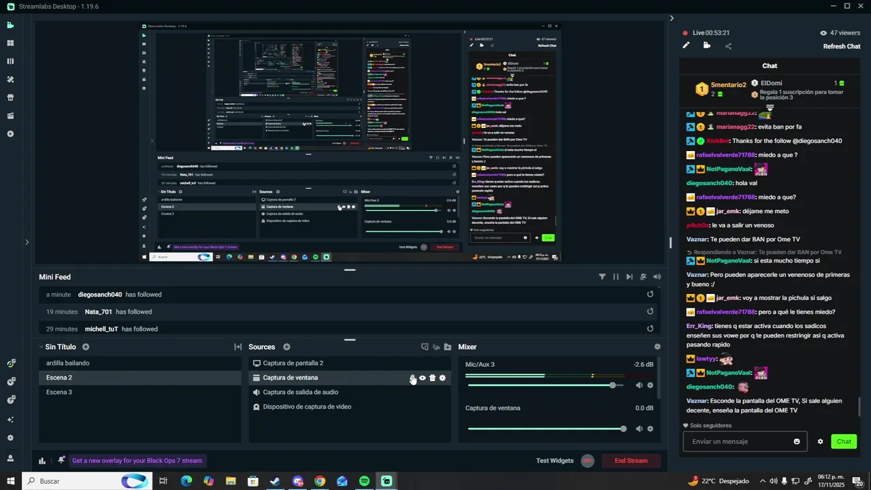Expand the left sidebar with the arrow
The height and width of the screenshot is (490, 871).
27,242
